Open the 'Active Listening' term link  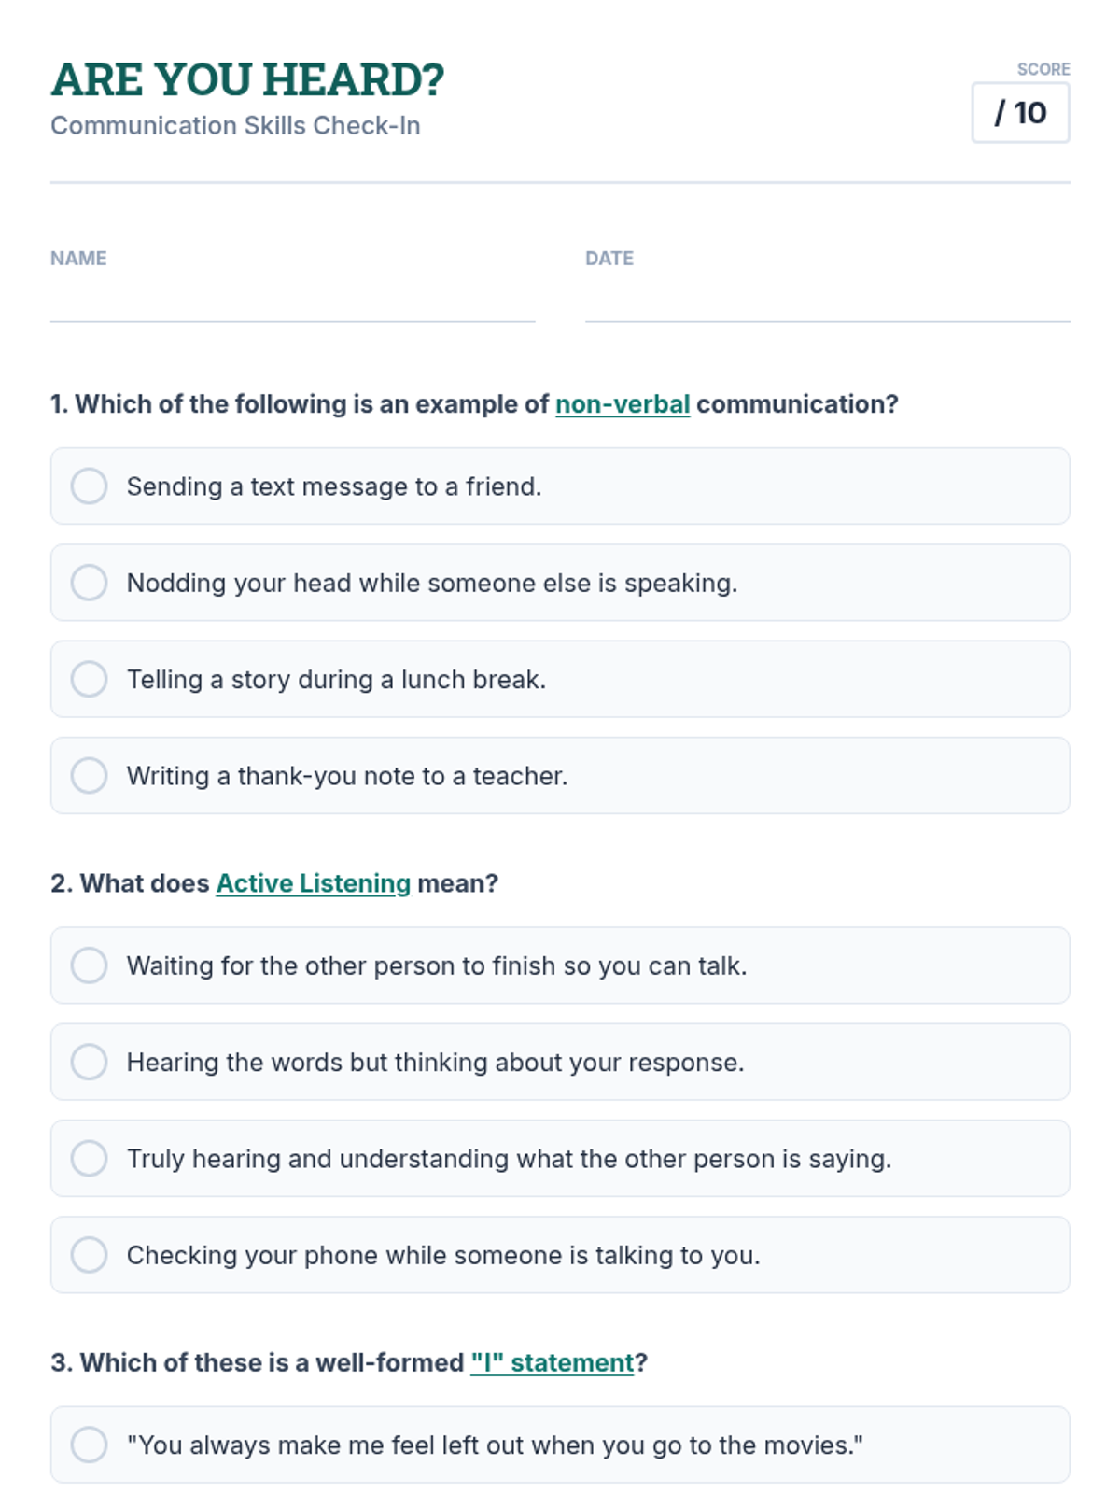(314, 883)
